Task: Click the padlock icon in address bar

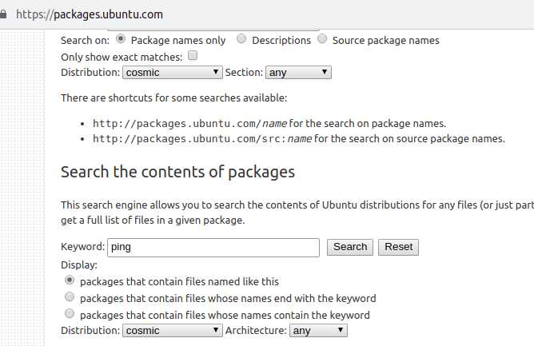Action: point(3,14)
